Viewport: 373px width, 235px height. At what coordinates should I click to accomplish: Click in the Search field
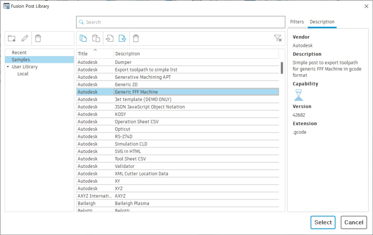(x=180, y=22)
